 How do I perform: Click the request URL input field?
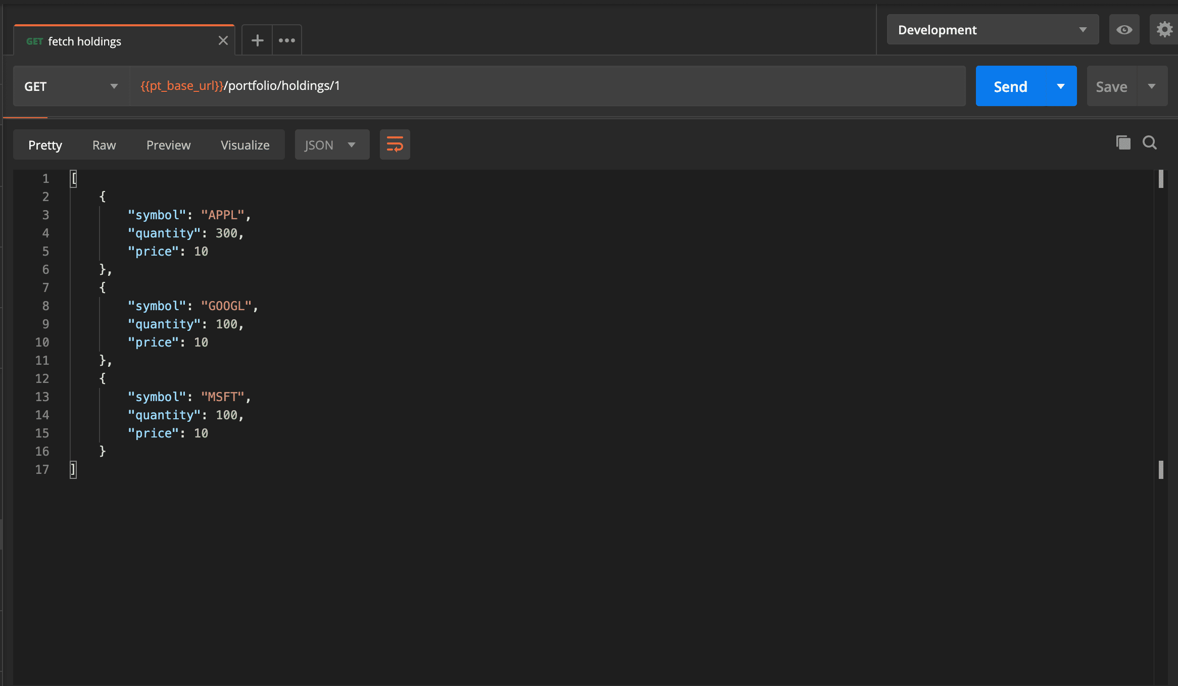pos(548,86)
